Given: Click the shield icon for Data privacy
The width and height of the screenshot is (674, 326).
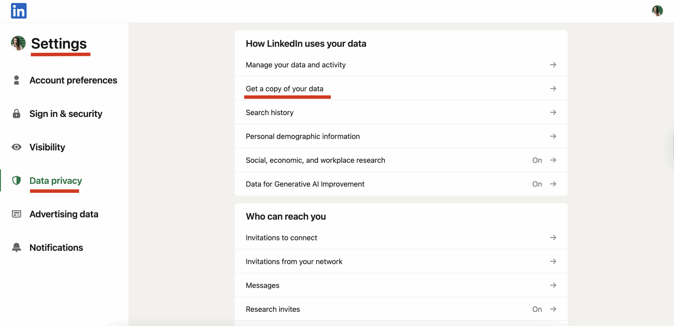Looking at the screenshot, I should pyautogui.click(x=16, y=180).
